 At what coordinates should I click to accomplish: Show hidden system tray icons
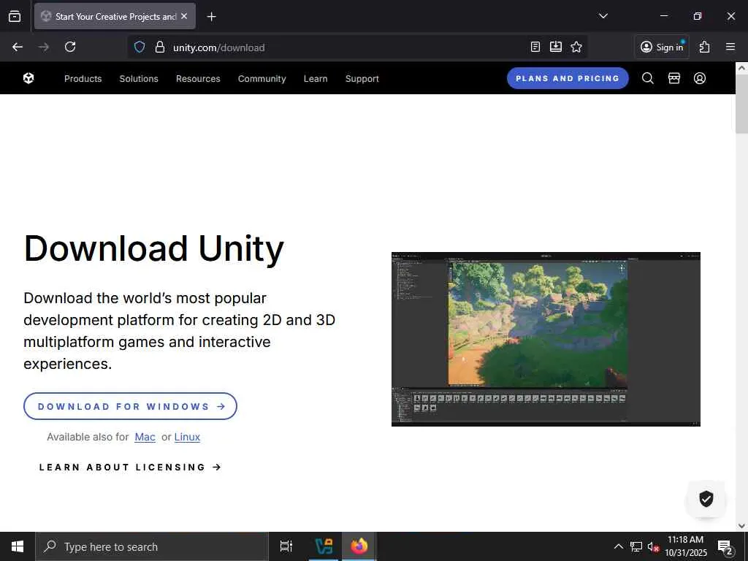(x=618, y=546)
